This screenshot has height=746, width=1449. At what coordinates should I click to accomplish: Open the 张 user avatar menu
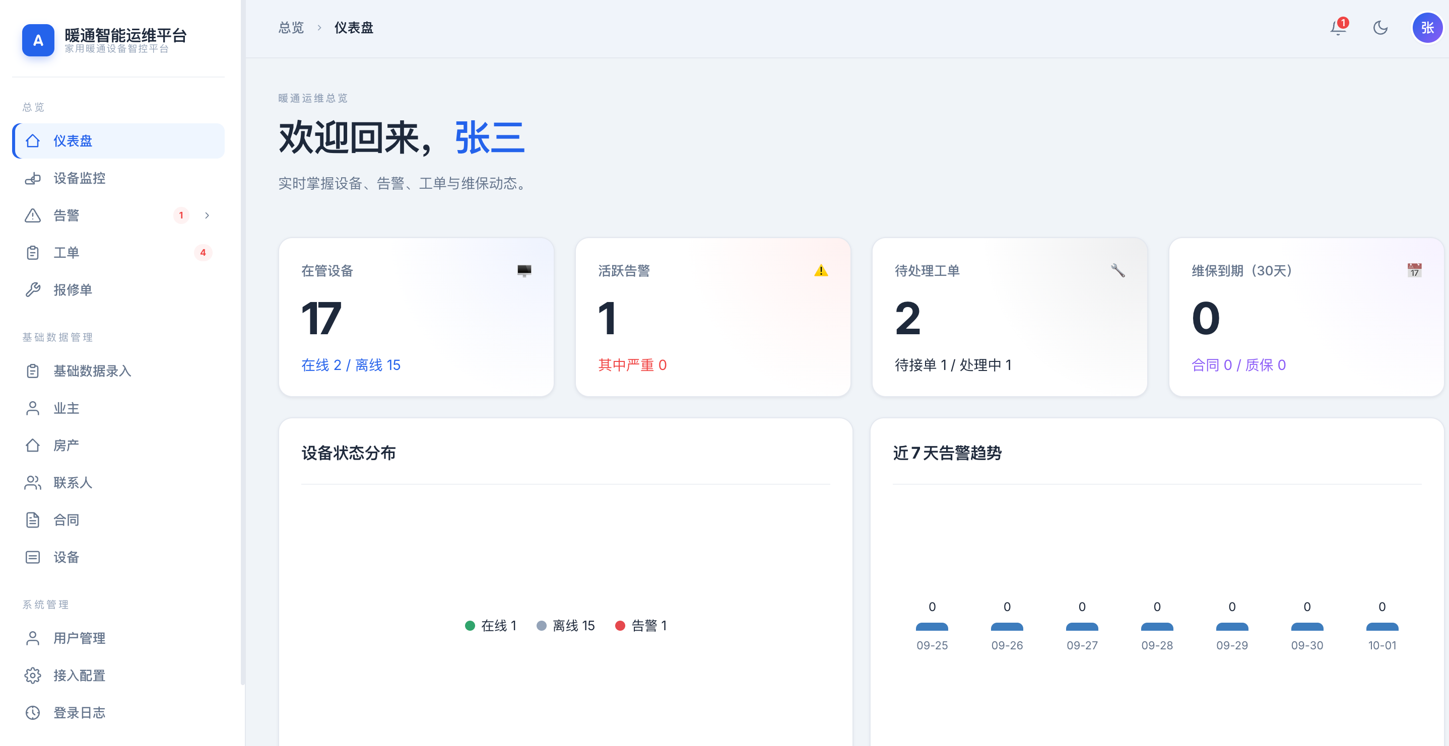click(1428, 28)
